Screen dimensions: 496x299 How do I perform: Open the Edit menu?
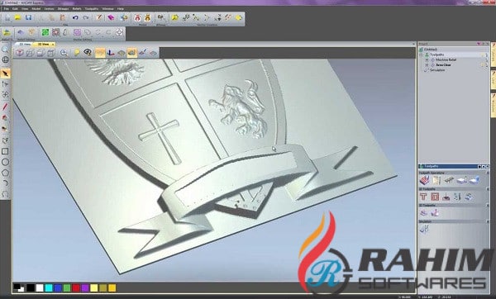click(x=15, y=9)
